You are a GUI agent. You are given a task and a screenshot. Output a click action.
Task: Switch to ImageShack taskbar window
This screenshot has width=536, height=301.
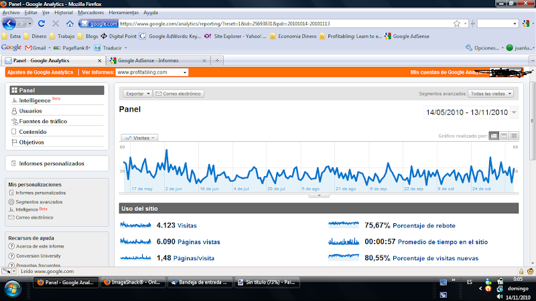click(133, 282)
